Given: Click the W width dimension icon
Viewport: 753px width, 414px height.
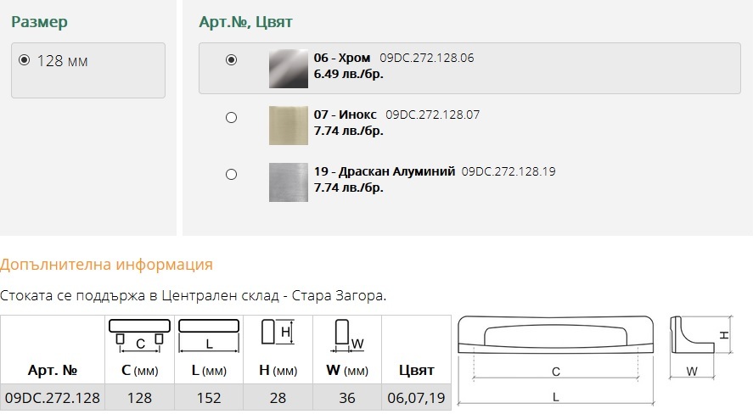Looking at the screenshot, I should (348, 335).
